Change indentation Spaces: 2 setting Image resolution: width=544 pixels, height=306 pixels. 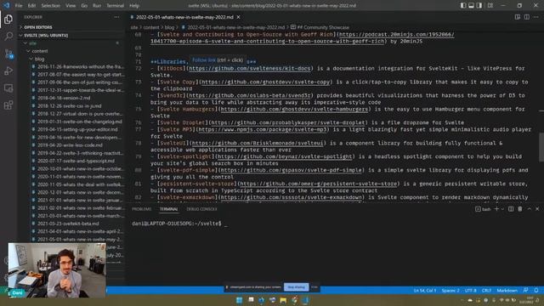tap(450, 291)
